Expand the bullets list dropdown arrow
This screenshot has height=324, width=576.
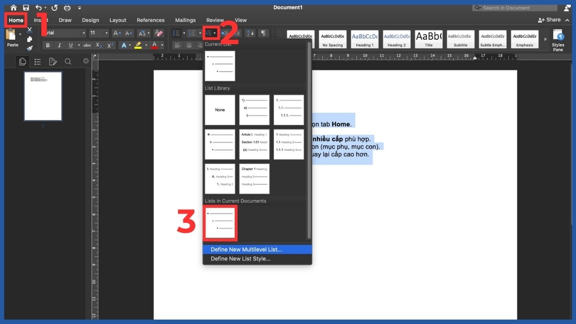click(184, 33)
